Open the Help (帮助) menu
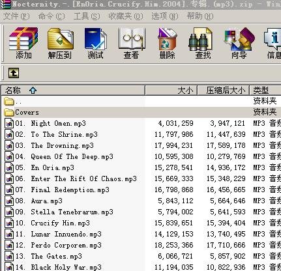The image size is (281, 271). [200, 16]
